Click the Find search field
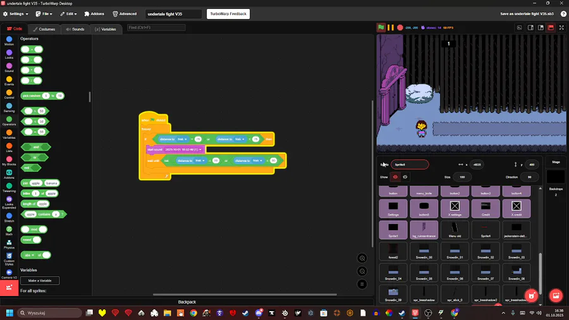569x320 pixels. (x=156, y=28)
